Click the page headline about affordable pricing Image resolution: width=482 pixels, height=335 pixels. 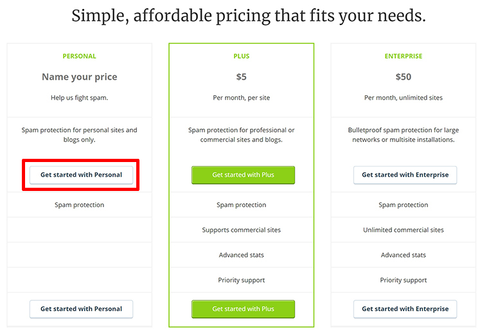coord(249,16)
